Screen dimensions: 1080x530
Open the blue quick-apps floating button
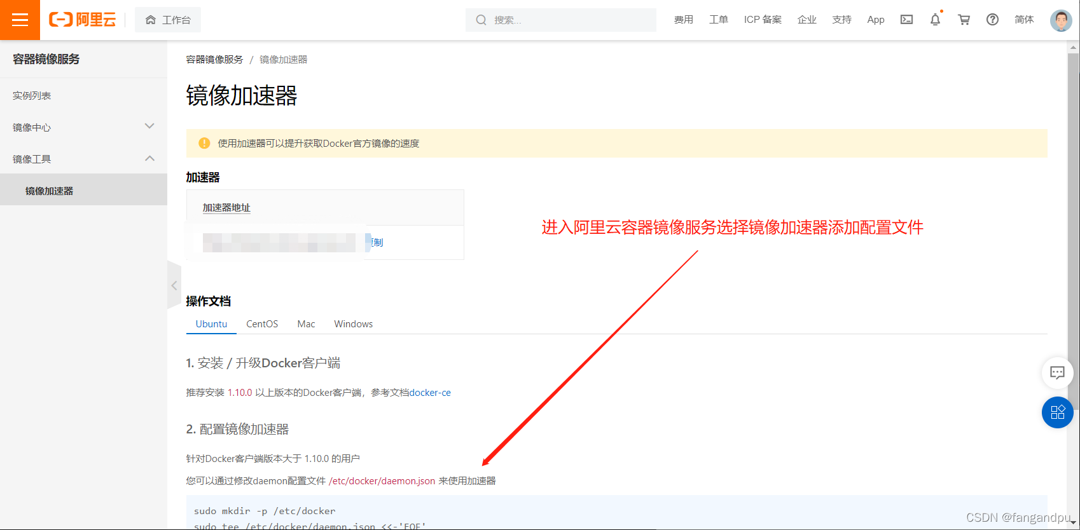click(x=1057, y=412)
